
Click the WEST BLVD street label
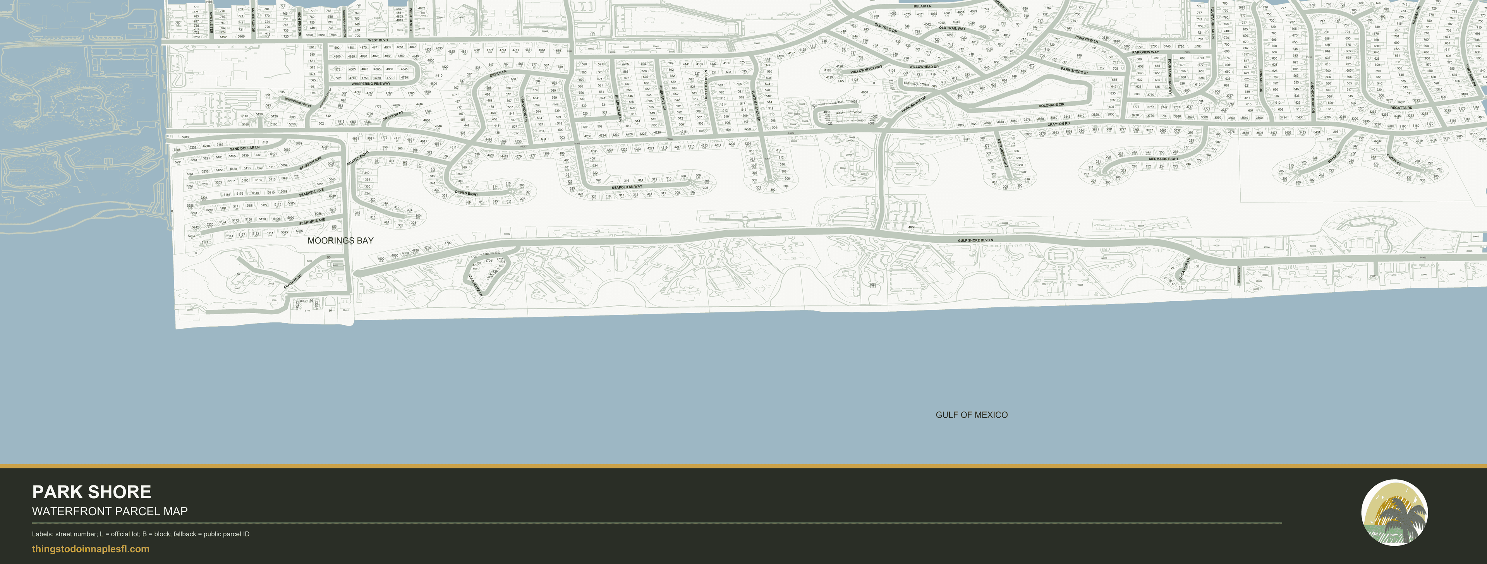[378, 40]
